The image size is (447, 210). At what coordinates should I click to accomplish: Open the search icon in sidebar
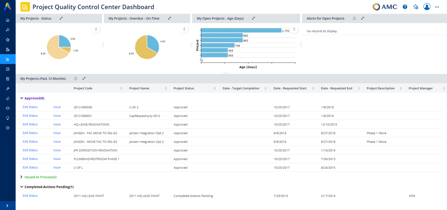[x=8, y=30]
